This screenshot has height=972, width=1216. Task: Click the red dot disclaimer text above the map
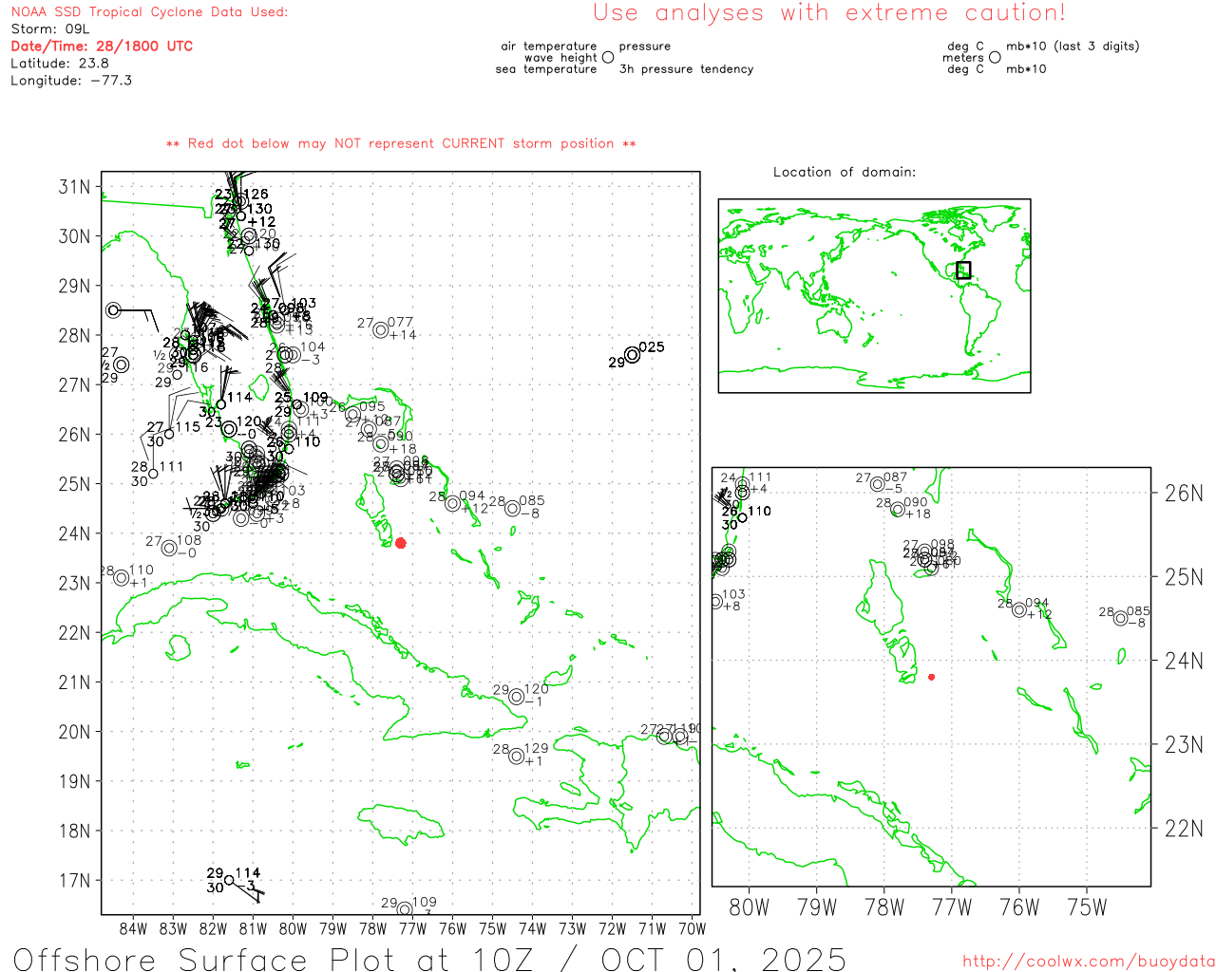[401, 143]
